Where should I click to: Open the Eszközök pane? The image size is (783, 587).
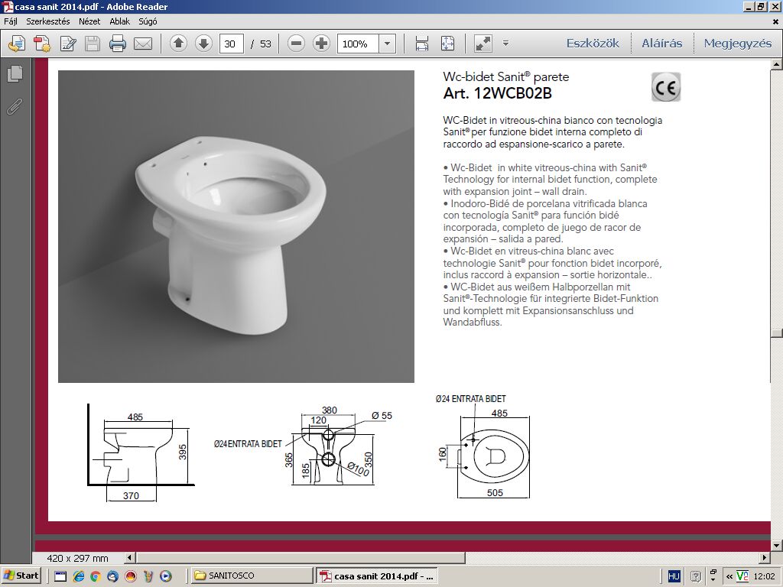[x=593, y=44]
